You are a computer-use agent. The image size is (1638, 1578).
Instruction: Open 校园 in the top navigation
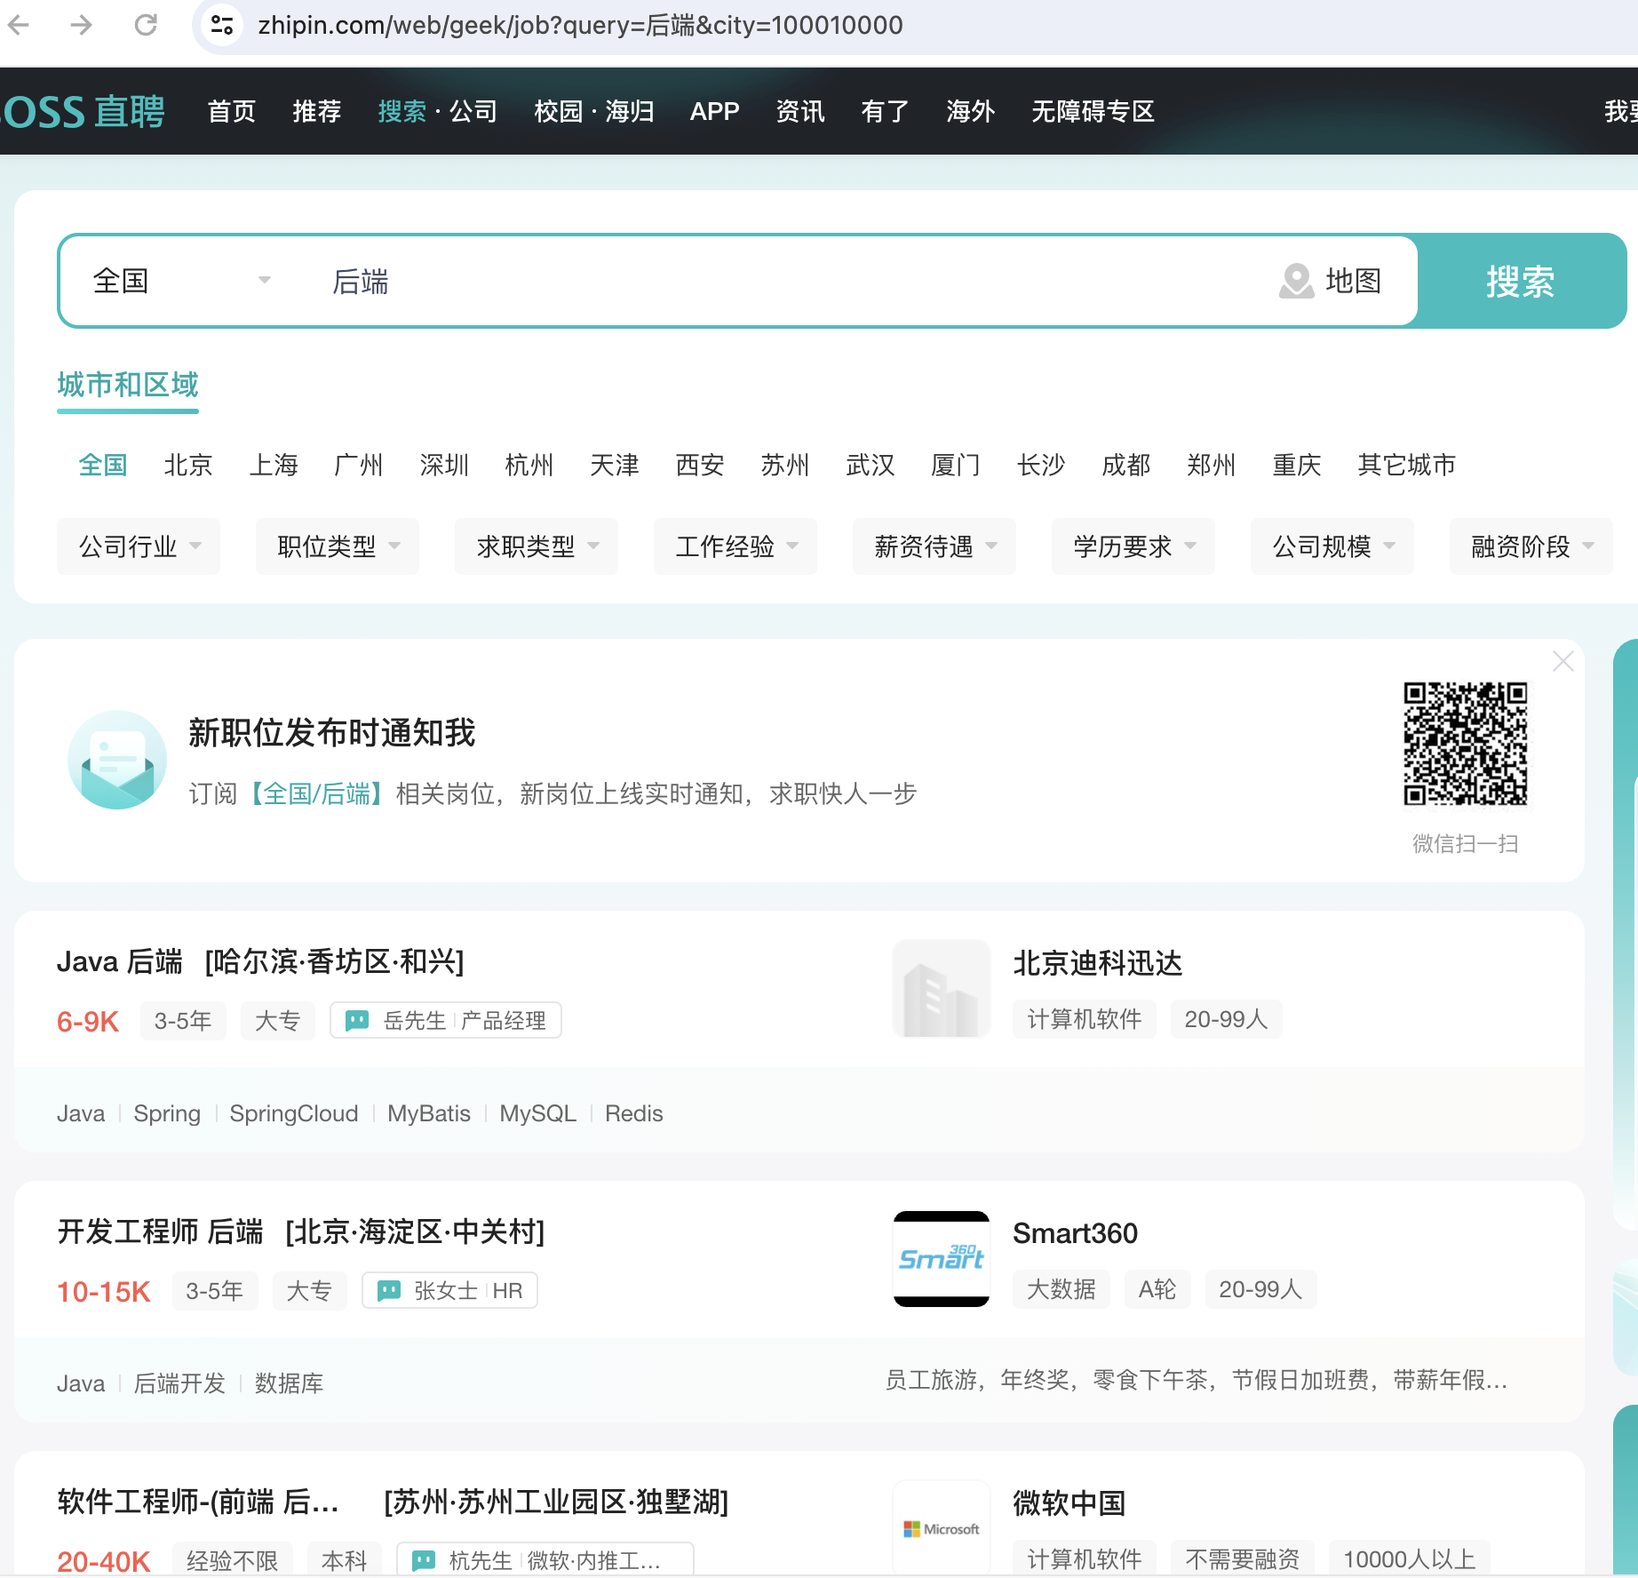tap(559, 111)
